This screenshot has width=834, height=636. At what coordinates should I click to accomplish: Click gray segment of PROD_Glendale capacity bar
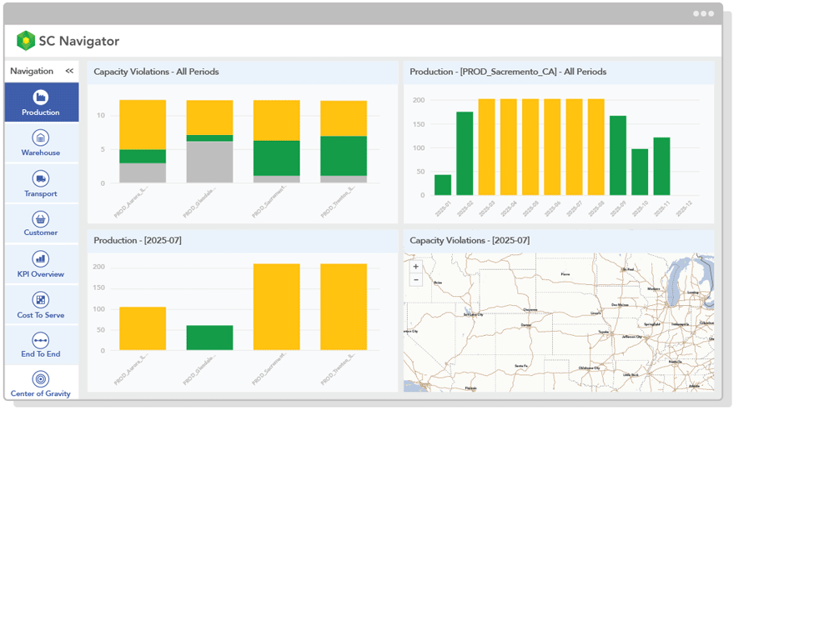(x=209, y=163)
